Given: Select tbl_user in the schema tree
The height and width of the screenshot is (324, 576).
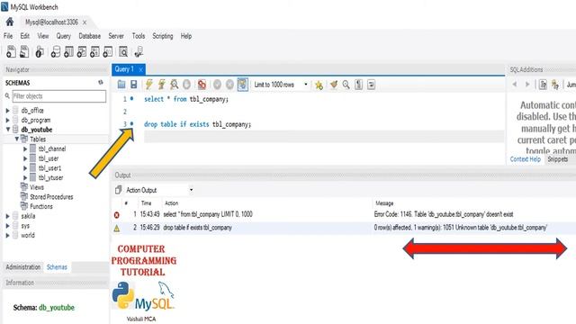Looking at the screenshot, I should 49,158.
